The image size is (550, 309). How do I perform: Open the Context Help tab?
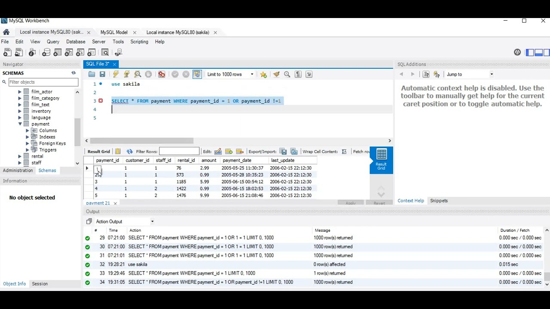[410, 200]
